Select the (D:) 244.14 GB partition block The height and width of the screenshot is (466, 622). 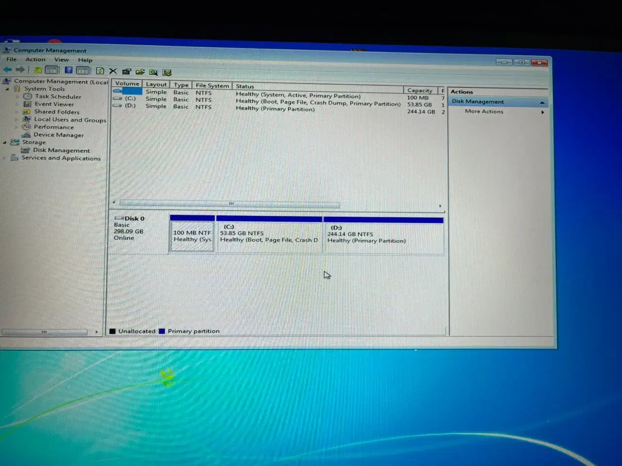point(383,236)
